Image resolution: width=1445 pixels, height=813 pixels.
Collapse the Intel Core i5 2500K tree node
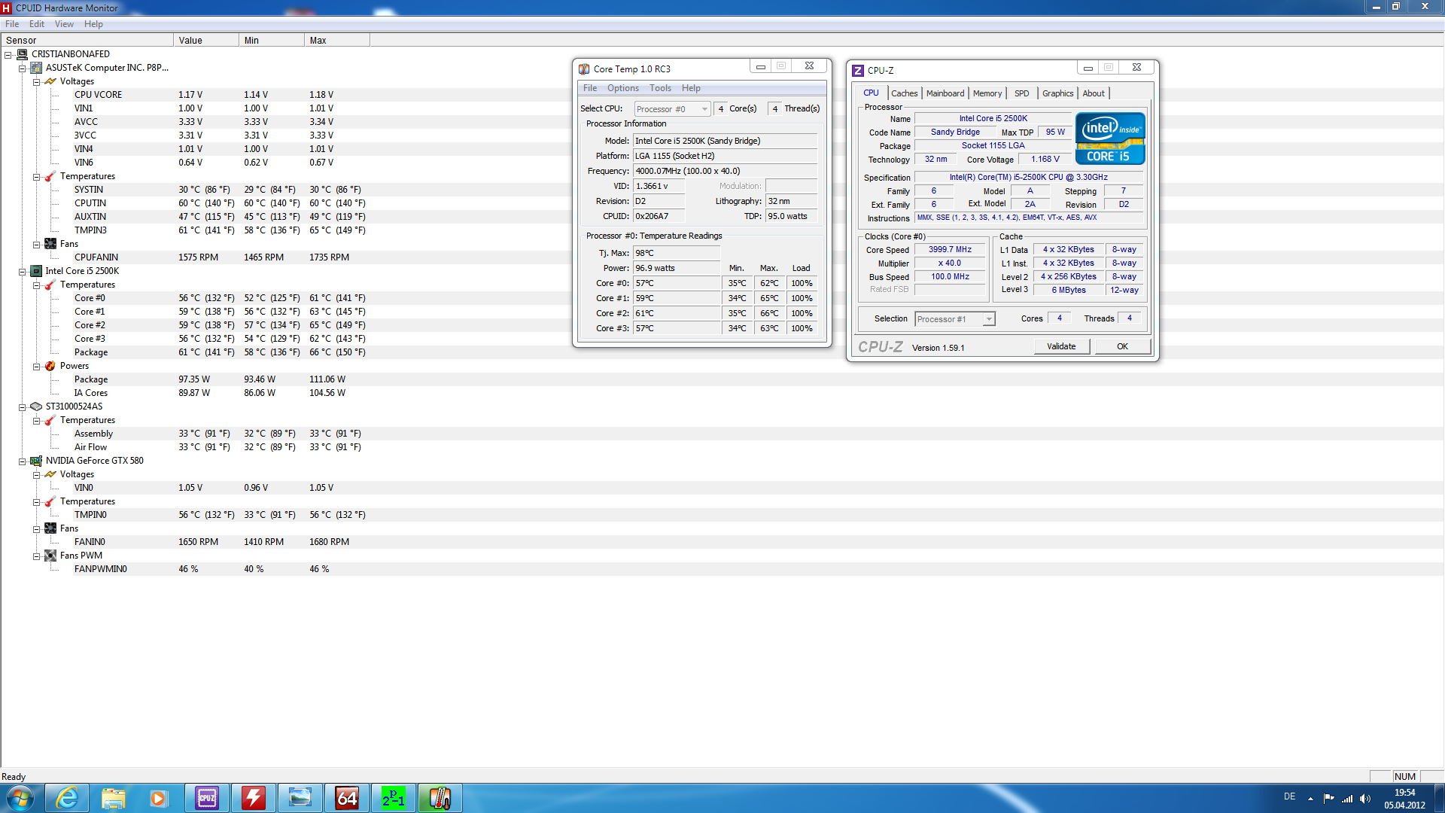tap(23, 272)
